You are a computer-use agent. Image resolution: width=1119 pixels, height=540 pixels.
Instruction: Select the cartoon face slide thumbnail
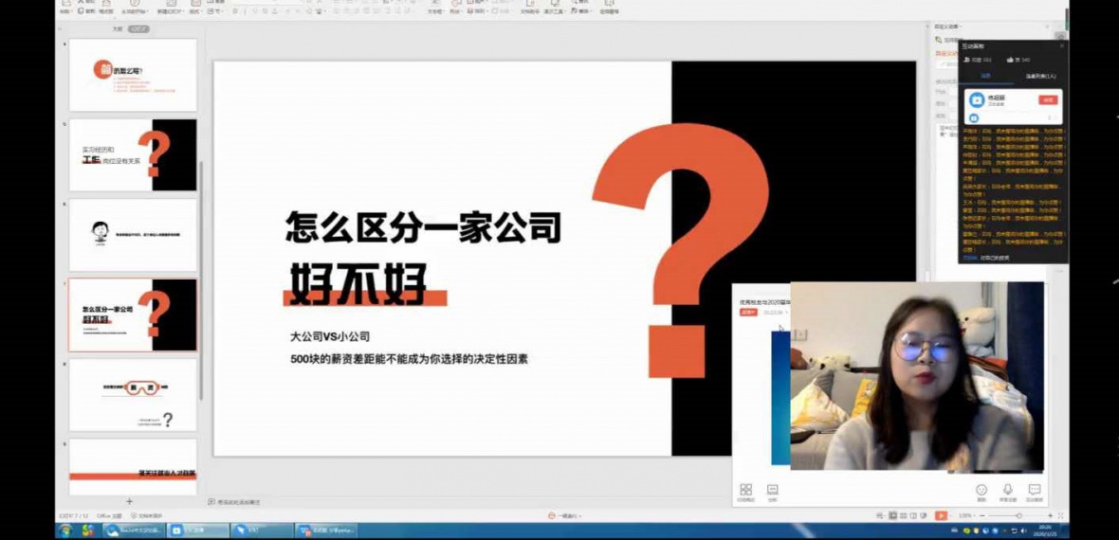click(x=133, y=235)
